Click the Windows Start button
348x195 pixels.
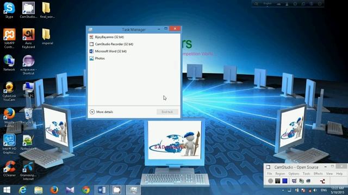(x=7, y=190)
